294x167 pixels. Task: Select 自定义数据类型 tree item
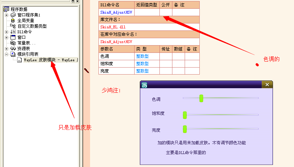pos(32,26)
